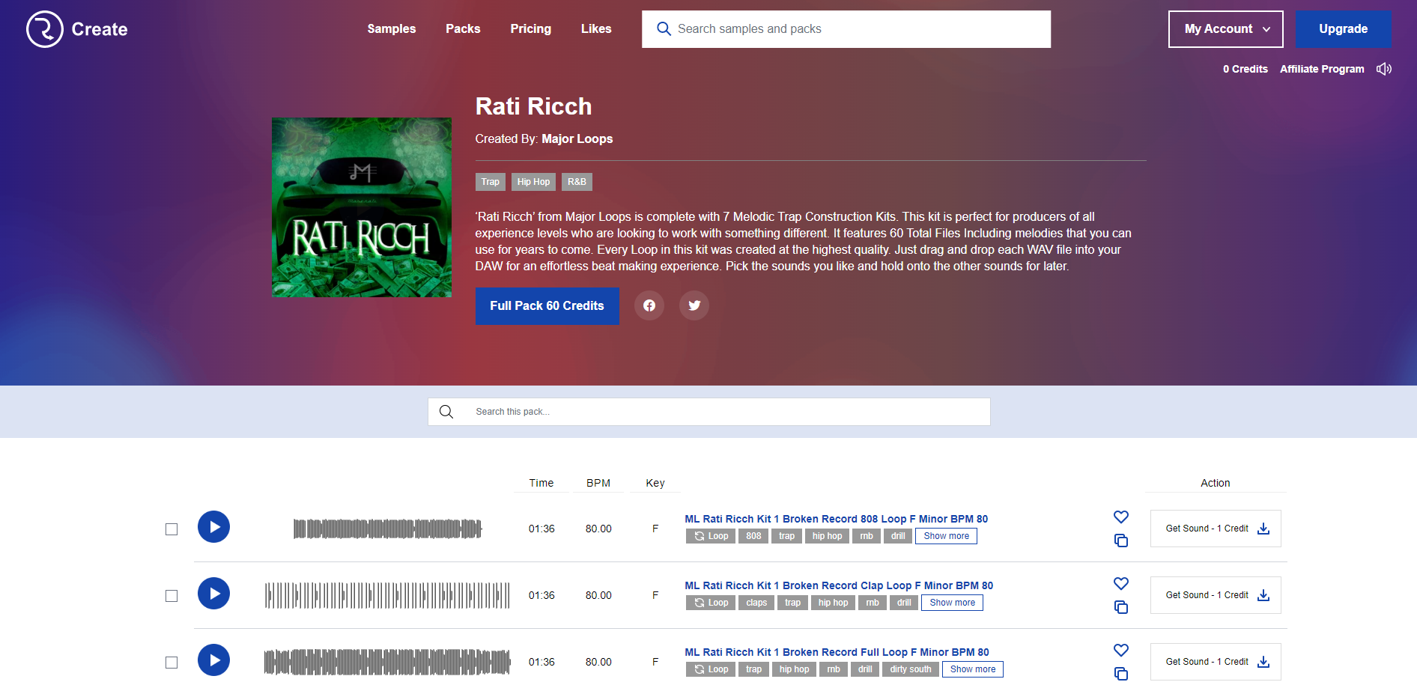Open the My Account dropdown

pos(1225,28)
